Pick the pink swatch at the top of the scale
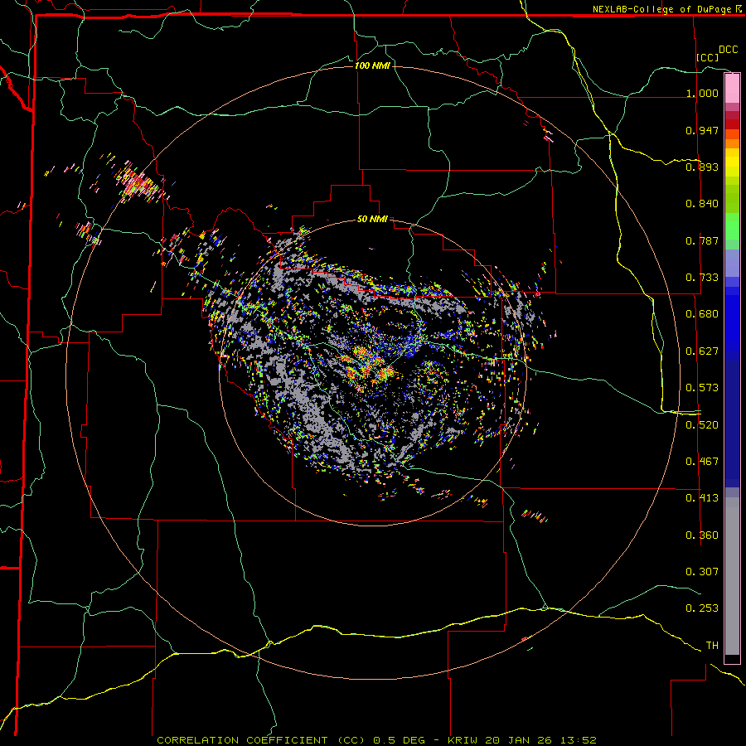The height and width of the screenshot is (746, 746). 732,89
